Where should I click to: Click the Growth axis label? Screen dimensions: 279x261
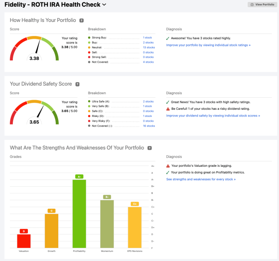[51, 251]
